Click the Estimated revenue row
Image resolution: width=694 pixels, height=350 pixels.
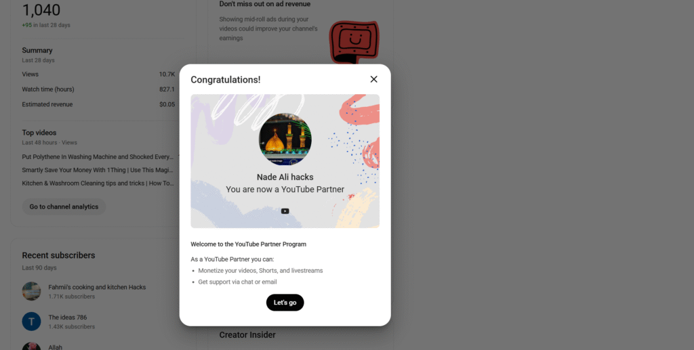(x=98, y=104)
